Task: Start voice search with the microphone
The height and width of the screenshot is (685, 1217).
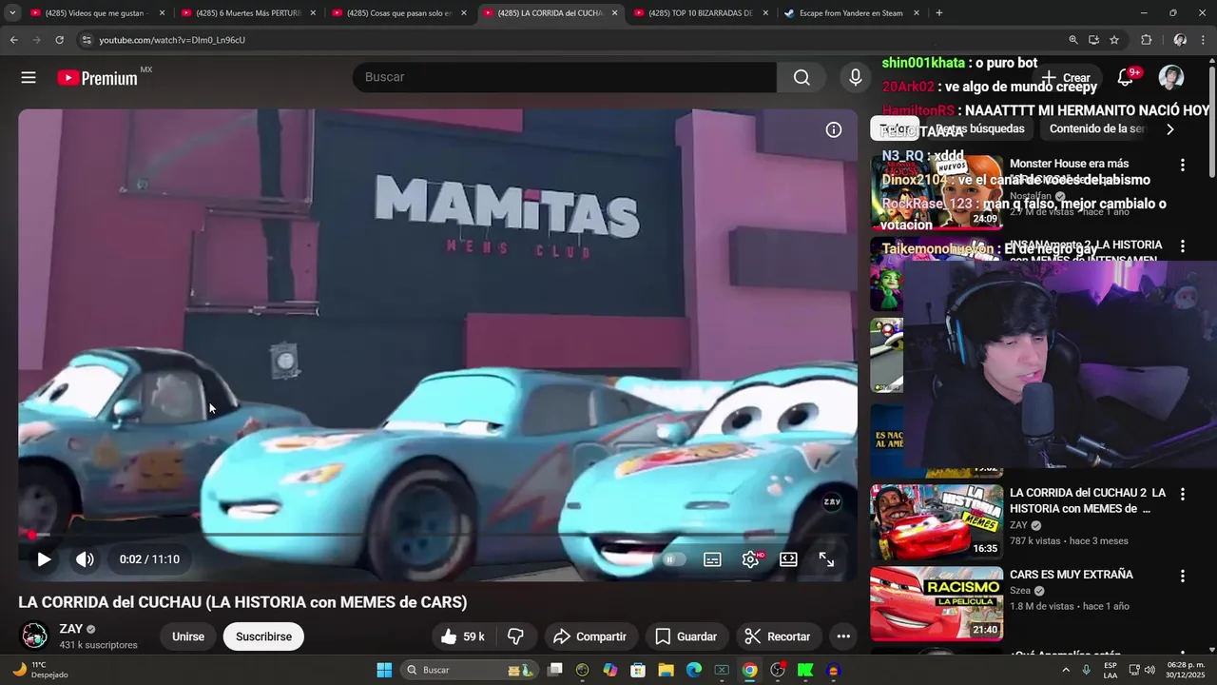Action: point(856,77)
